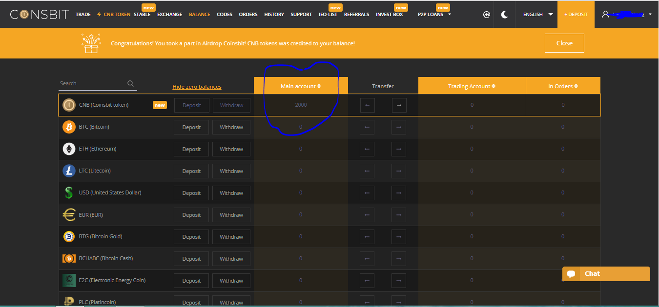Go to Exchange page

[x=169, y=15]
